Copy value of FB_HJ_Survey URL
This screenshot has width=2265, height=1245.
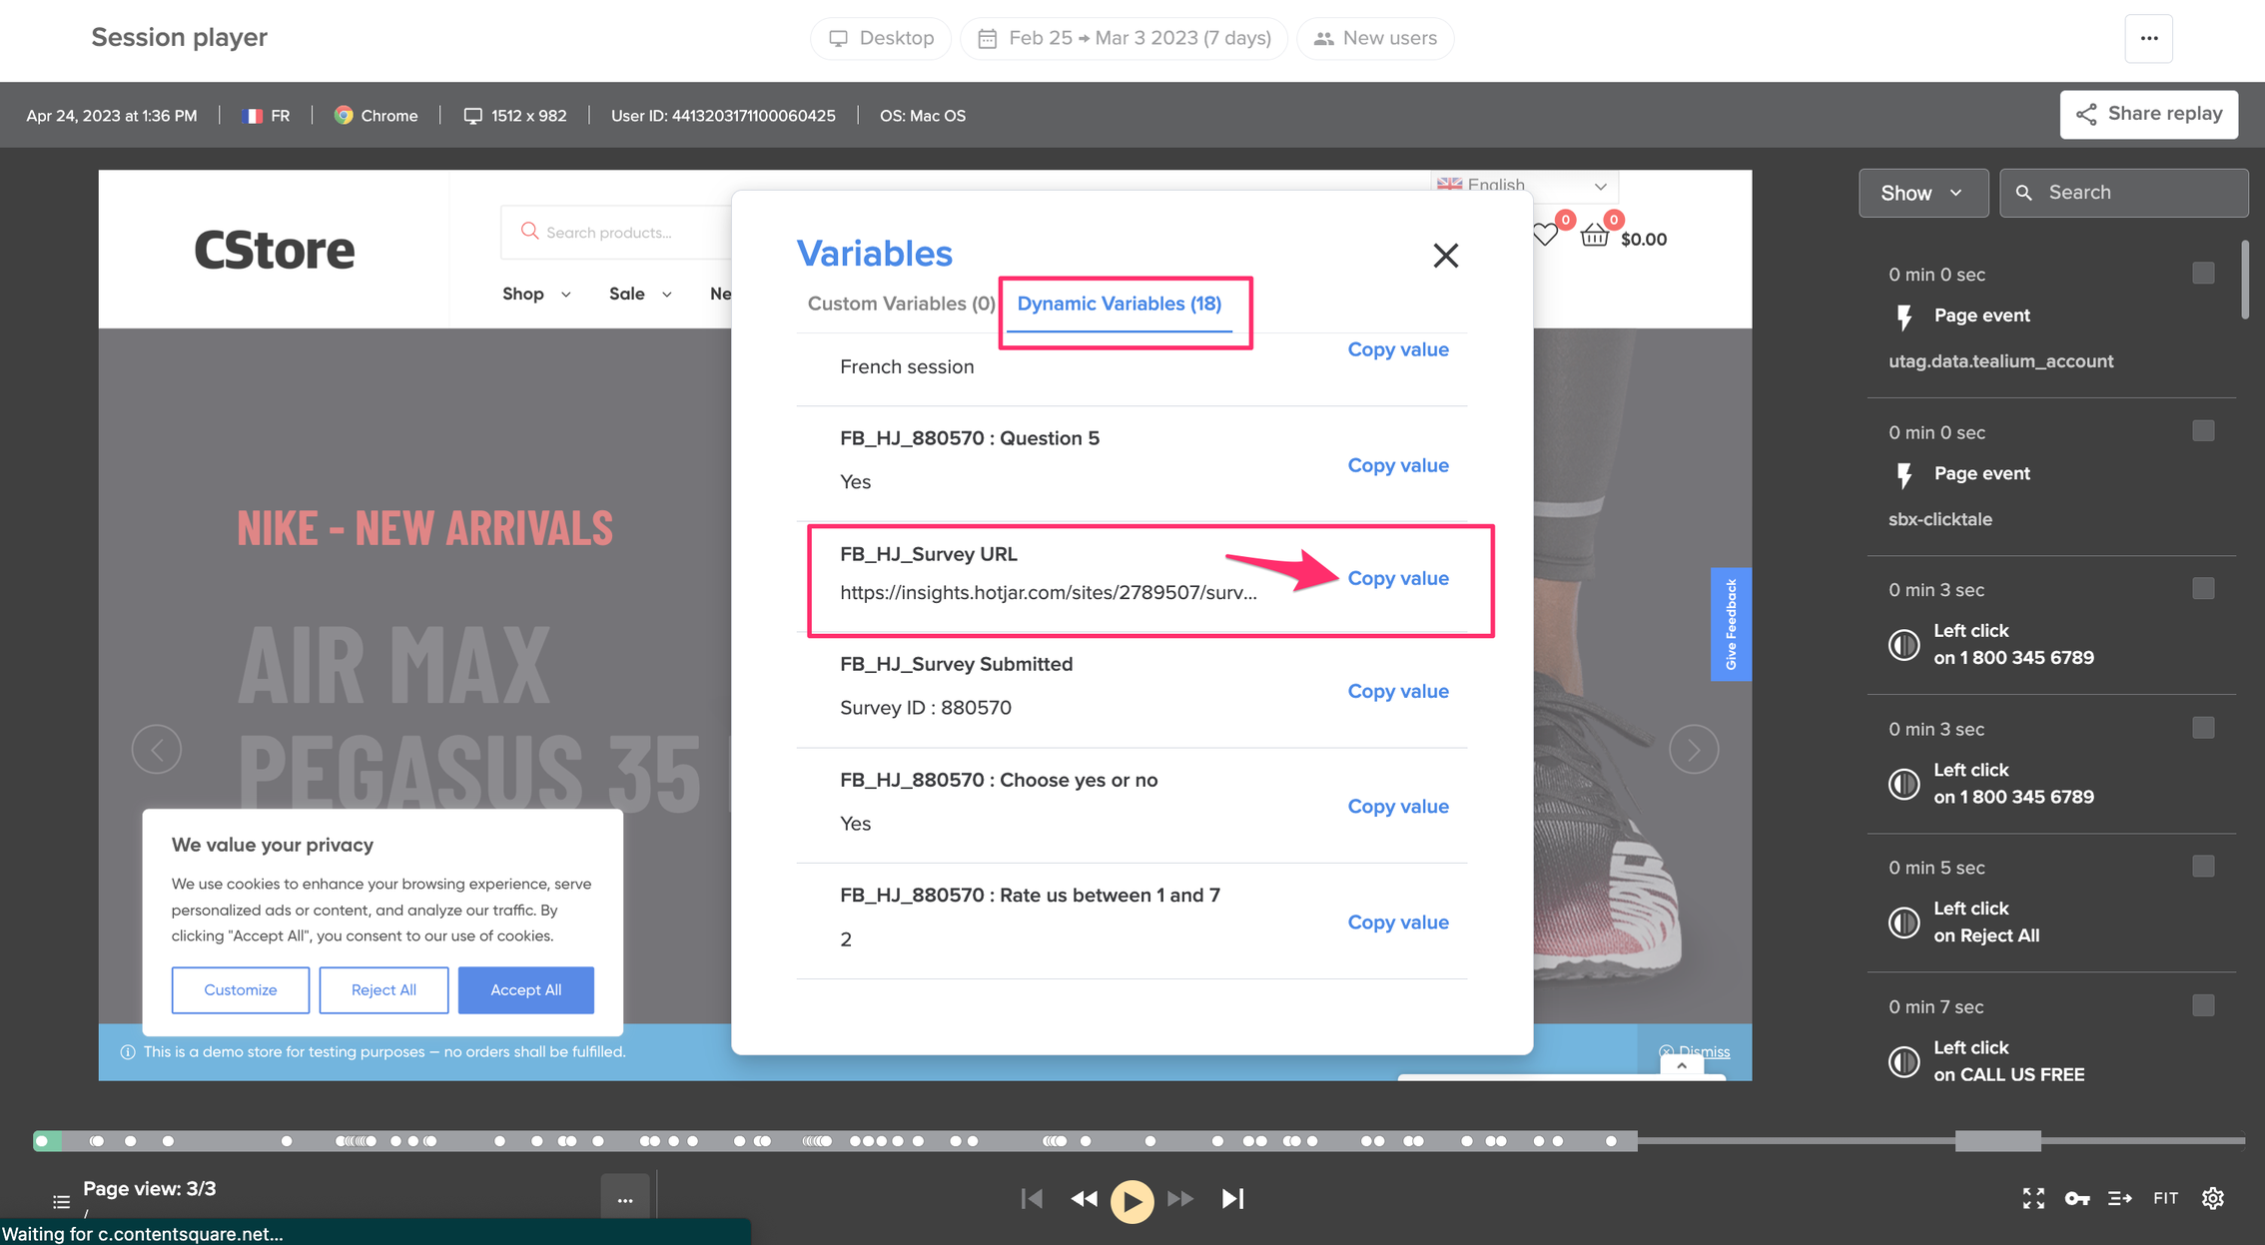(1397, 578)
